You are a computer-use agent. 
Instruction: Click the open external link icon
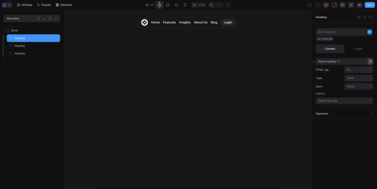click(351, 5)
